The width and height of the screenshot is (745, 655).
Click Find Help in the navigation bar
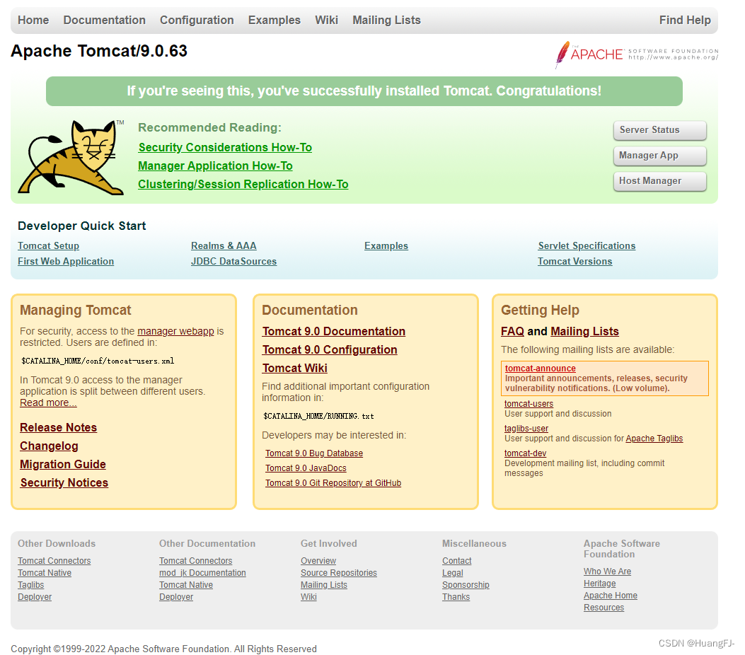[684, 20]
